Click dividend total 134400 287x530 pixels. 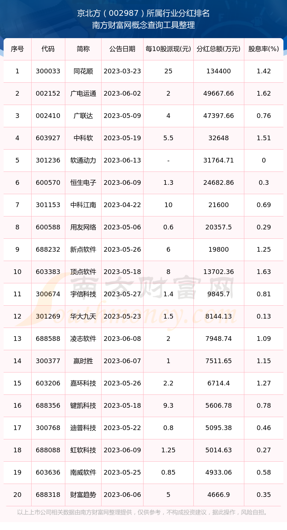tap(218, 71)
